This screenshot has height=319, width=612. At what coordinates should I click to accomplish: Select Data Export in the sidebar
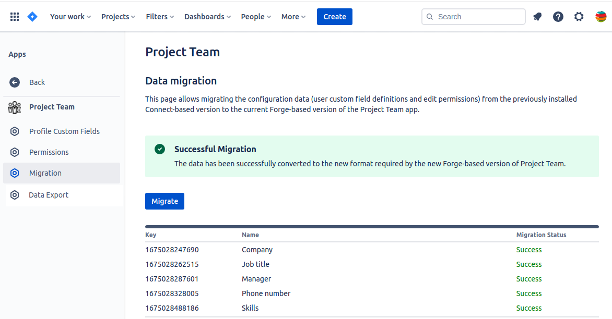[x=49, y=195]
